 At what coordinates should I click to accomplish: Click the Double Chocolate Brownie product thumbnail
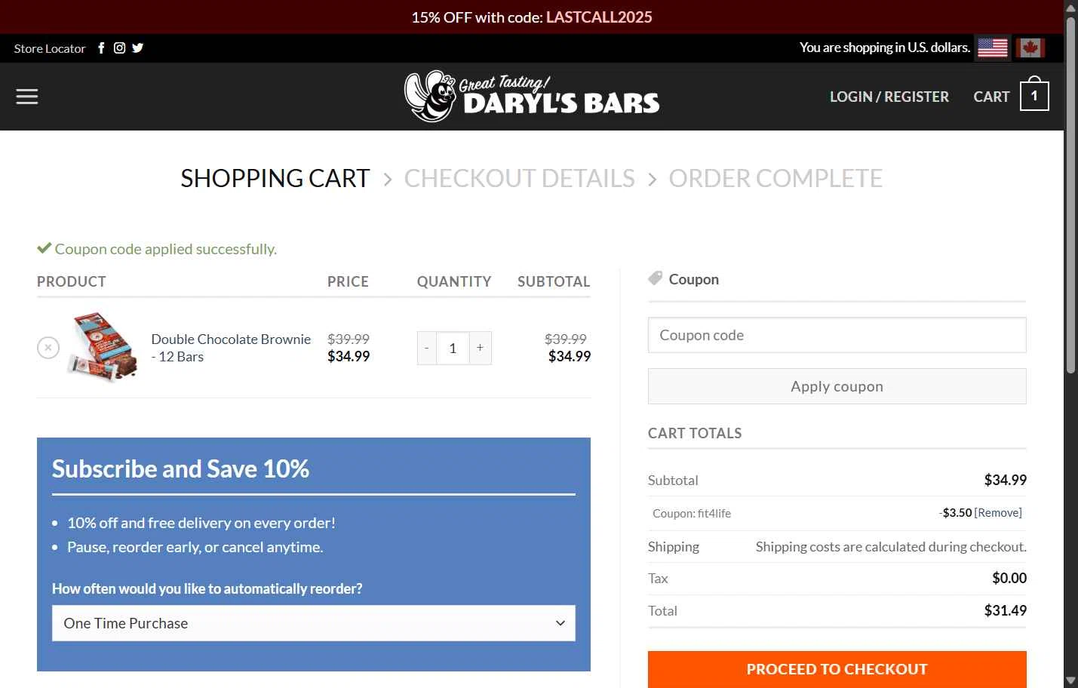[x=104, y=347]
